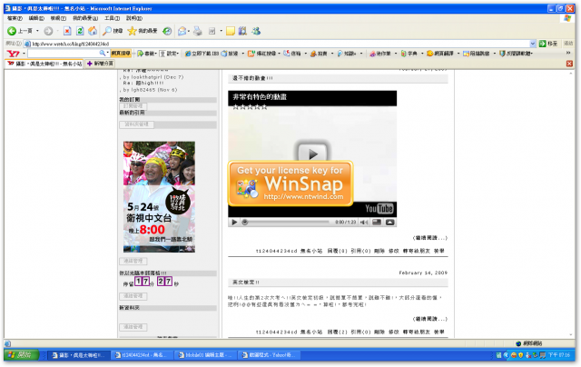Close the current tab with red X
The image size is (581, 367).
[x=569, y=64]
